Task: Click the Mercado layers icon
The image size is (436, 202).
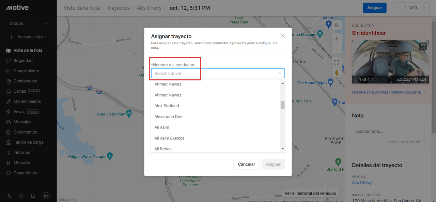Action: pyautogui.click(x=9, y=163)
